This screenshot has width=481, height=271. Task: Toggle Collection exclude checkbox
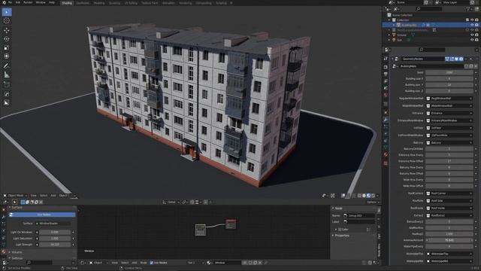point(467,20)
